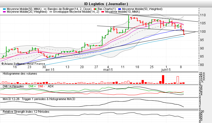The image size is (212, 123).
Task: Click date label 18 on the time axis
Action: point(137,67)
